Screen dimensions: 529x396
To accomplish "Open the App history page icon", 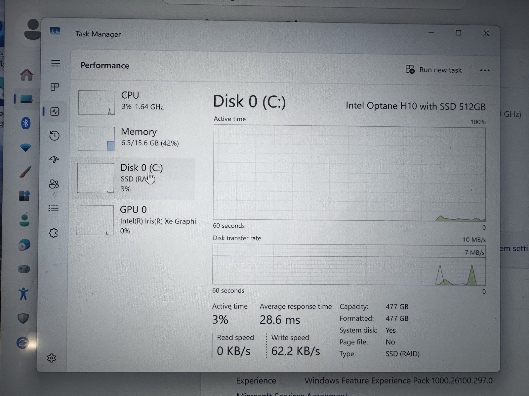I will click(x=55, y=135).
